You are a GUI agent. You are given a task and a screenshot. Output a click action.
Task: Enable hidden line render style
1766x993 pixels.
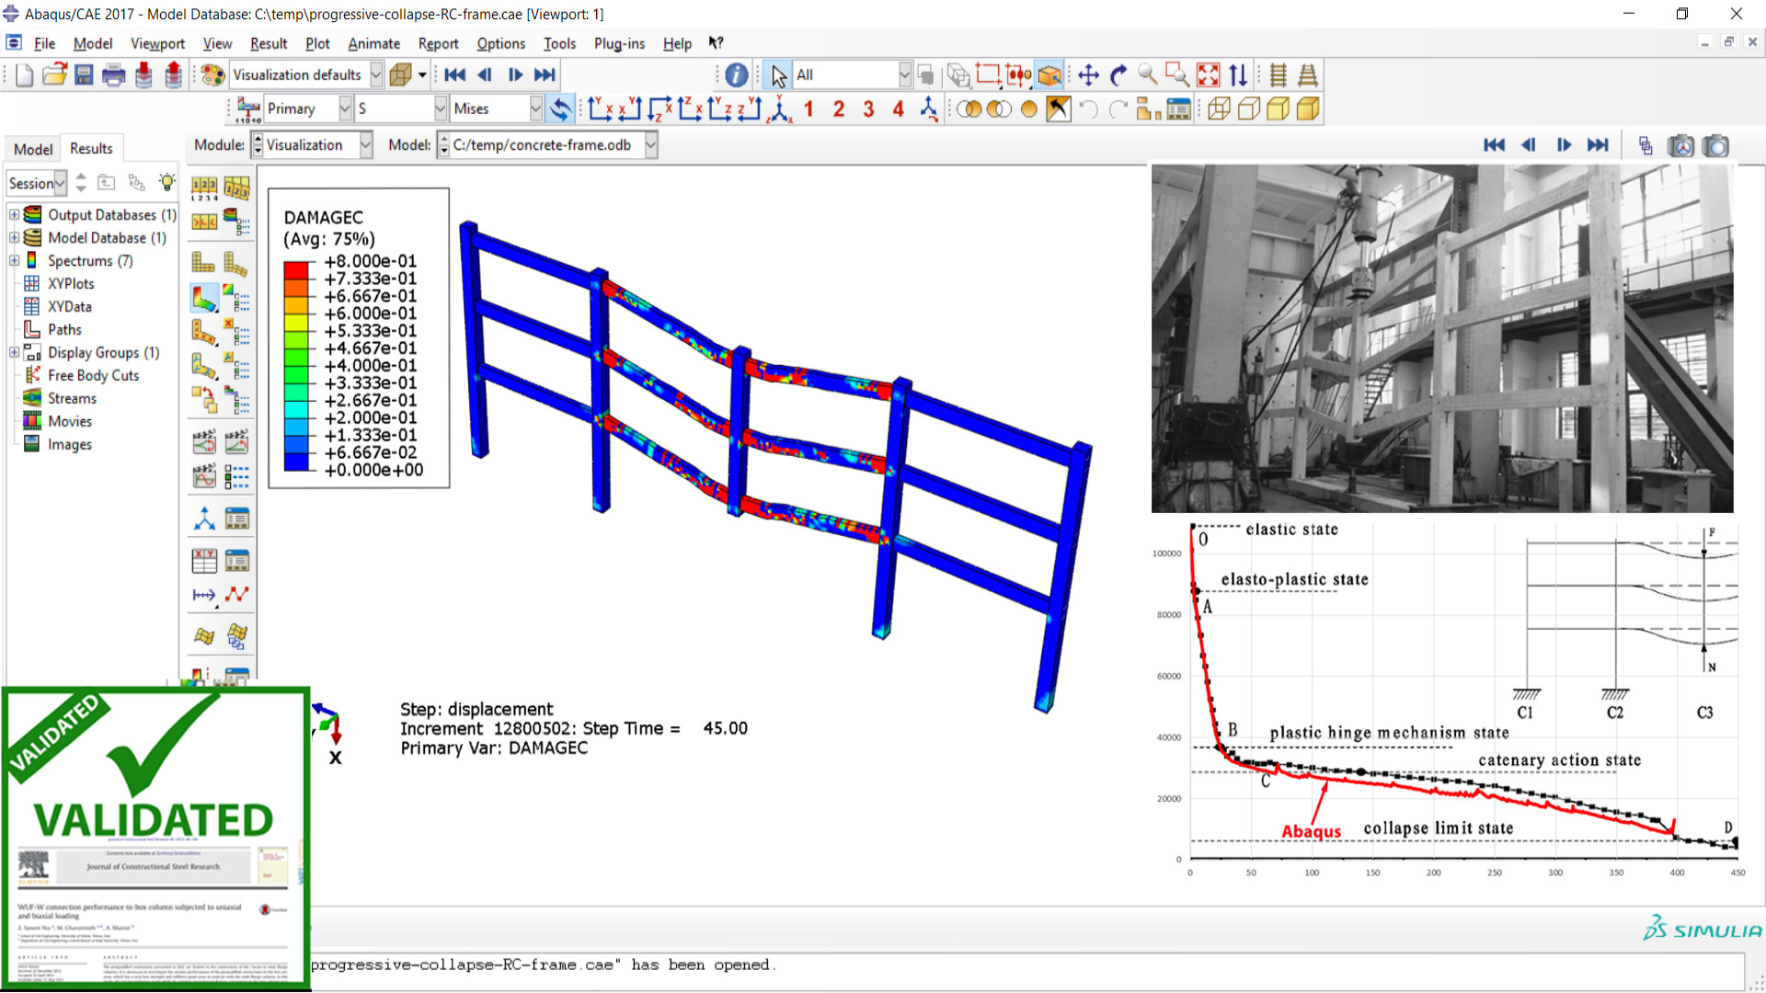coord(1249,109)
